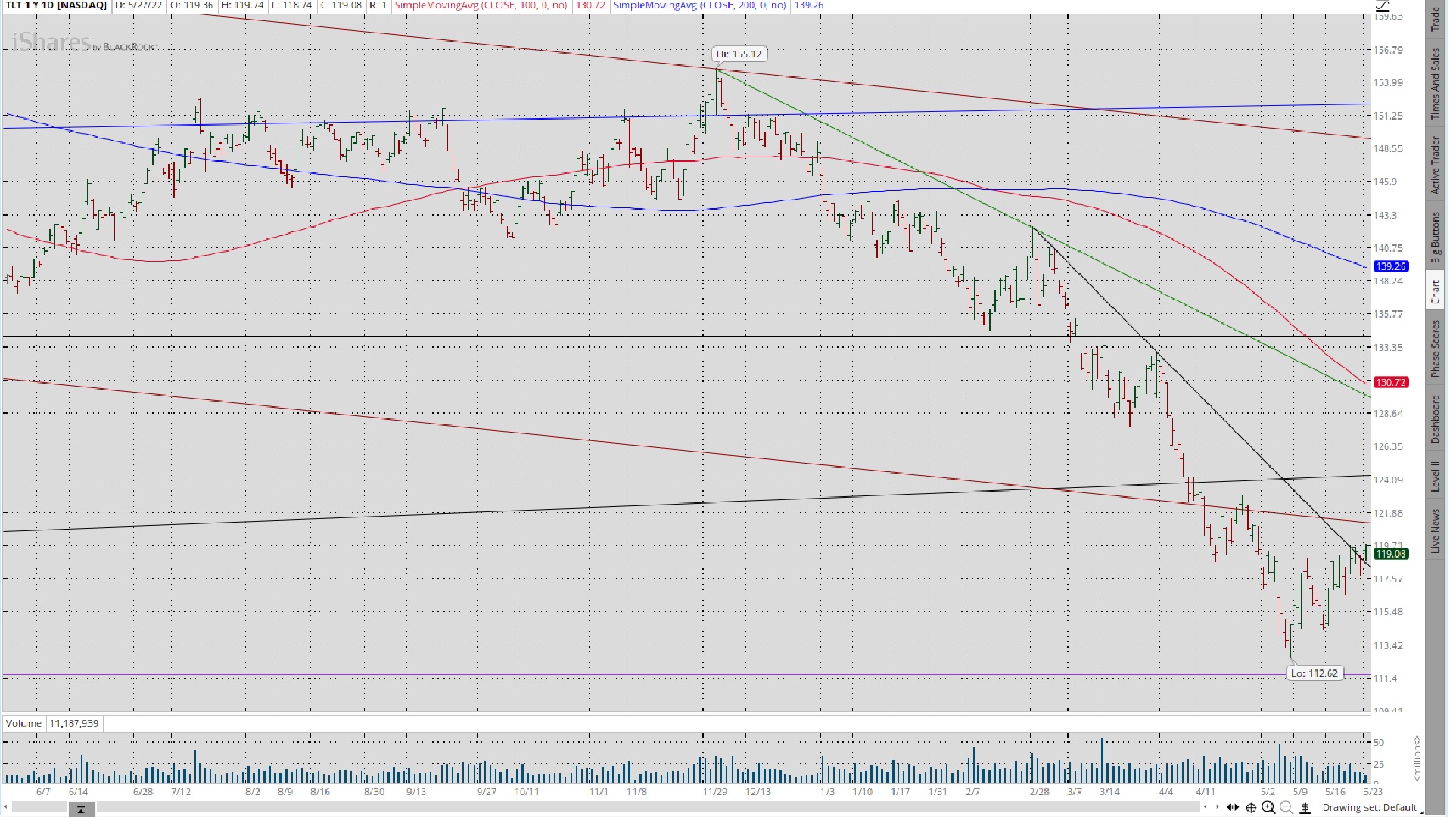Image resolution: width=1453 pixels, height=817 pixels.
Task: Open the Trade side tab
Action: [x=1434, y=20]
